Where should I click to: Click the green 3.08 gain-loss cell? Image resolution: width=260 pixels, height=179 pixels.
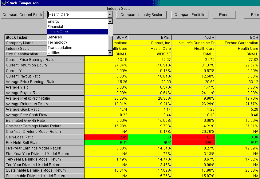point(150,137)
